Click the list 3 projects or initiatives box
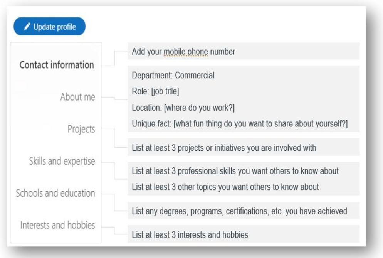 (244, 147)
